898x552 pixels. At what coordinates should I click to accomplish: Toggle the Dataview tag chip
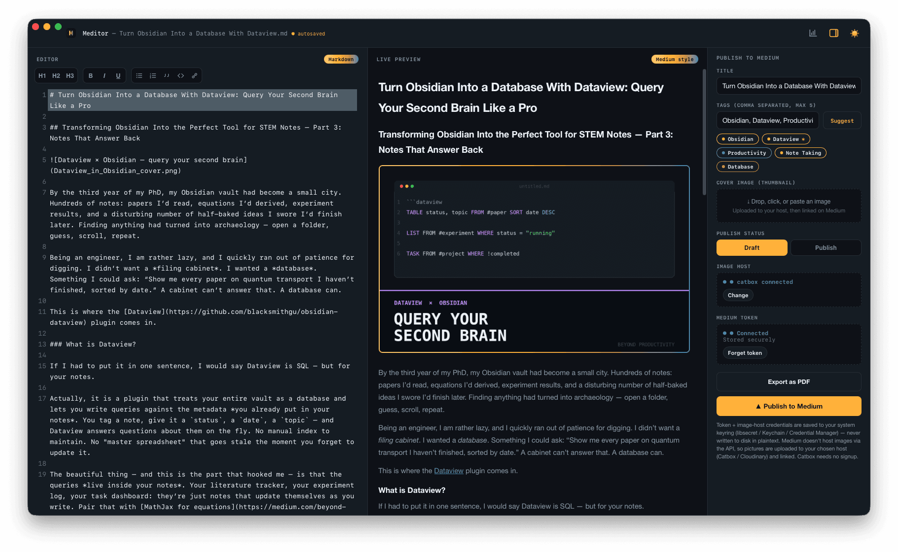pyautogui.click(x=786, y=139)
